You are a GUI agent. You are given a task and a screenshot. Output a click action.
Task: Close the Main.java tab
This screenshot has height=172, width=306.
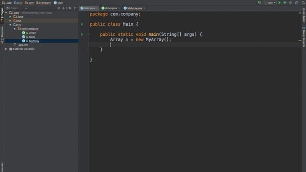97,8
